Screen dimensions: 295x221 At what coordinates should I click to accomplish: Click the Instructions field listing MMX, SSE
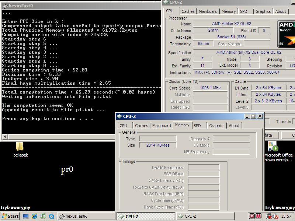(244, 72)
